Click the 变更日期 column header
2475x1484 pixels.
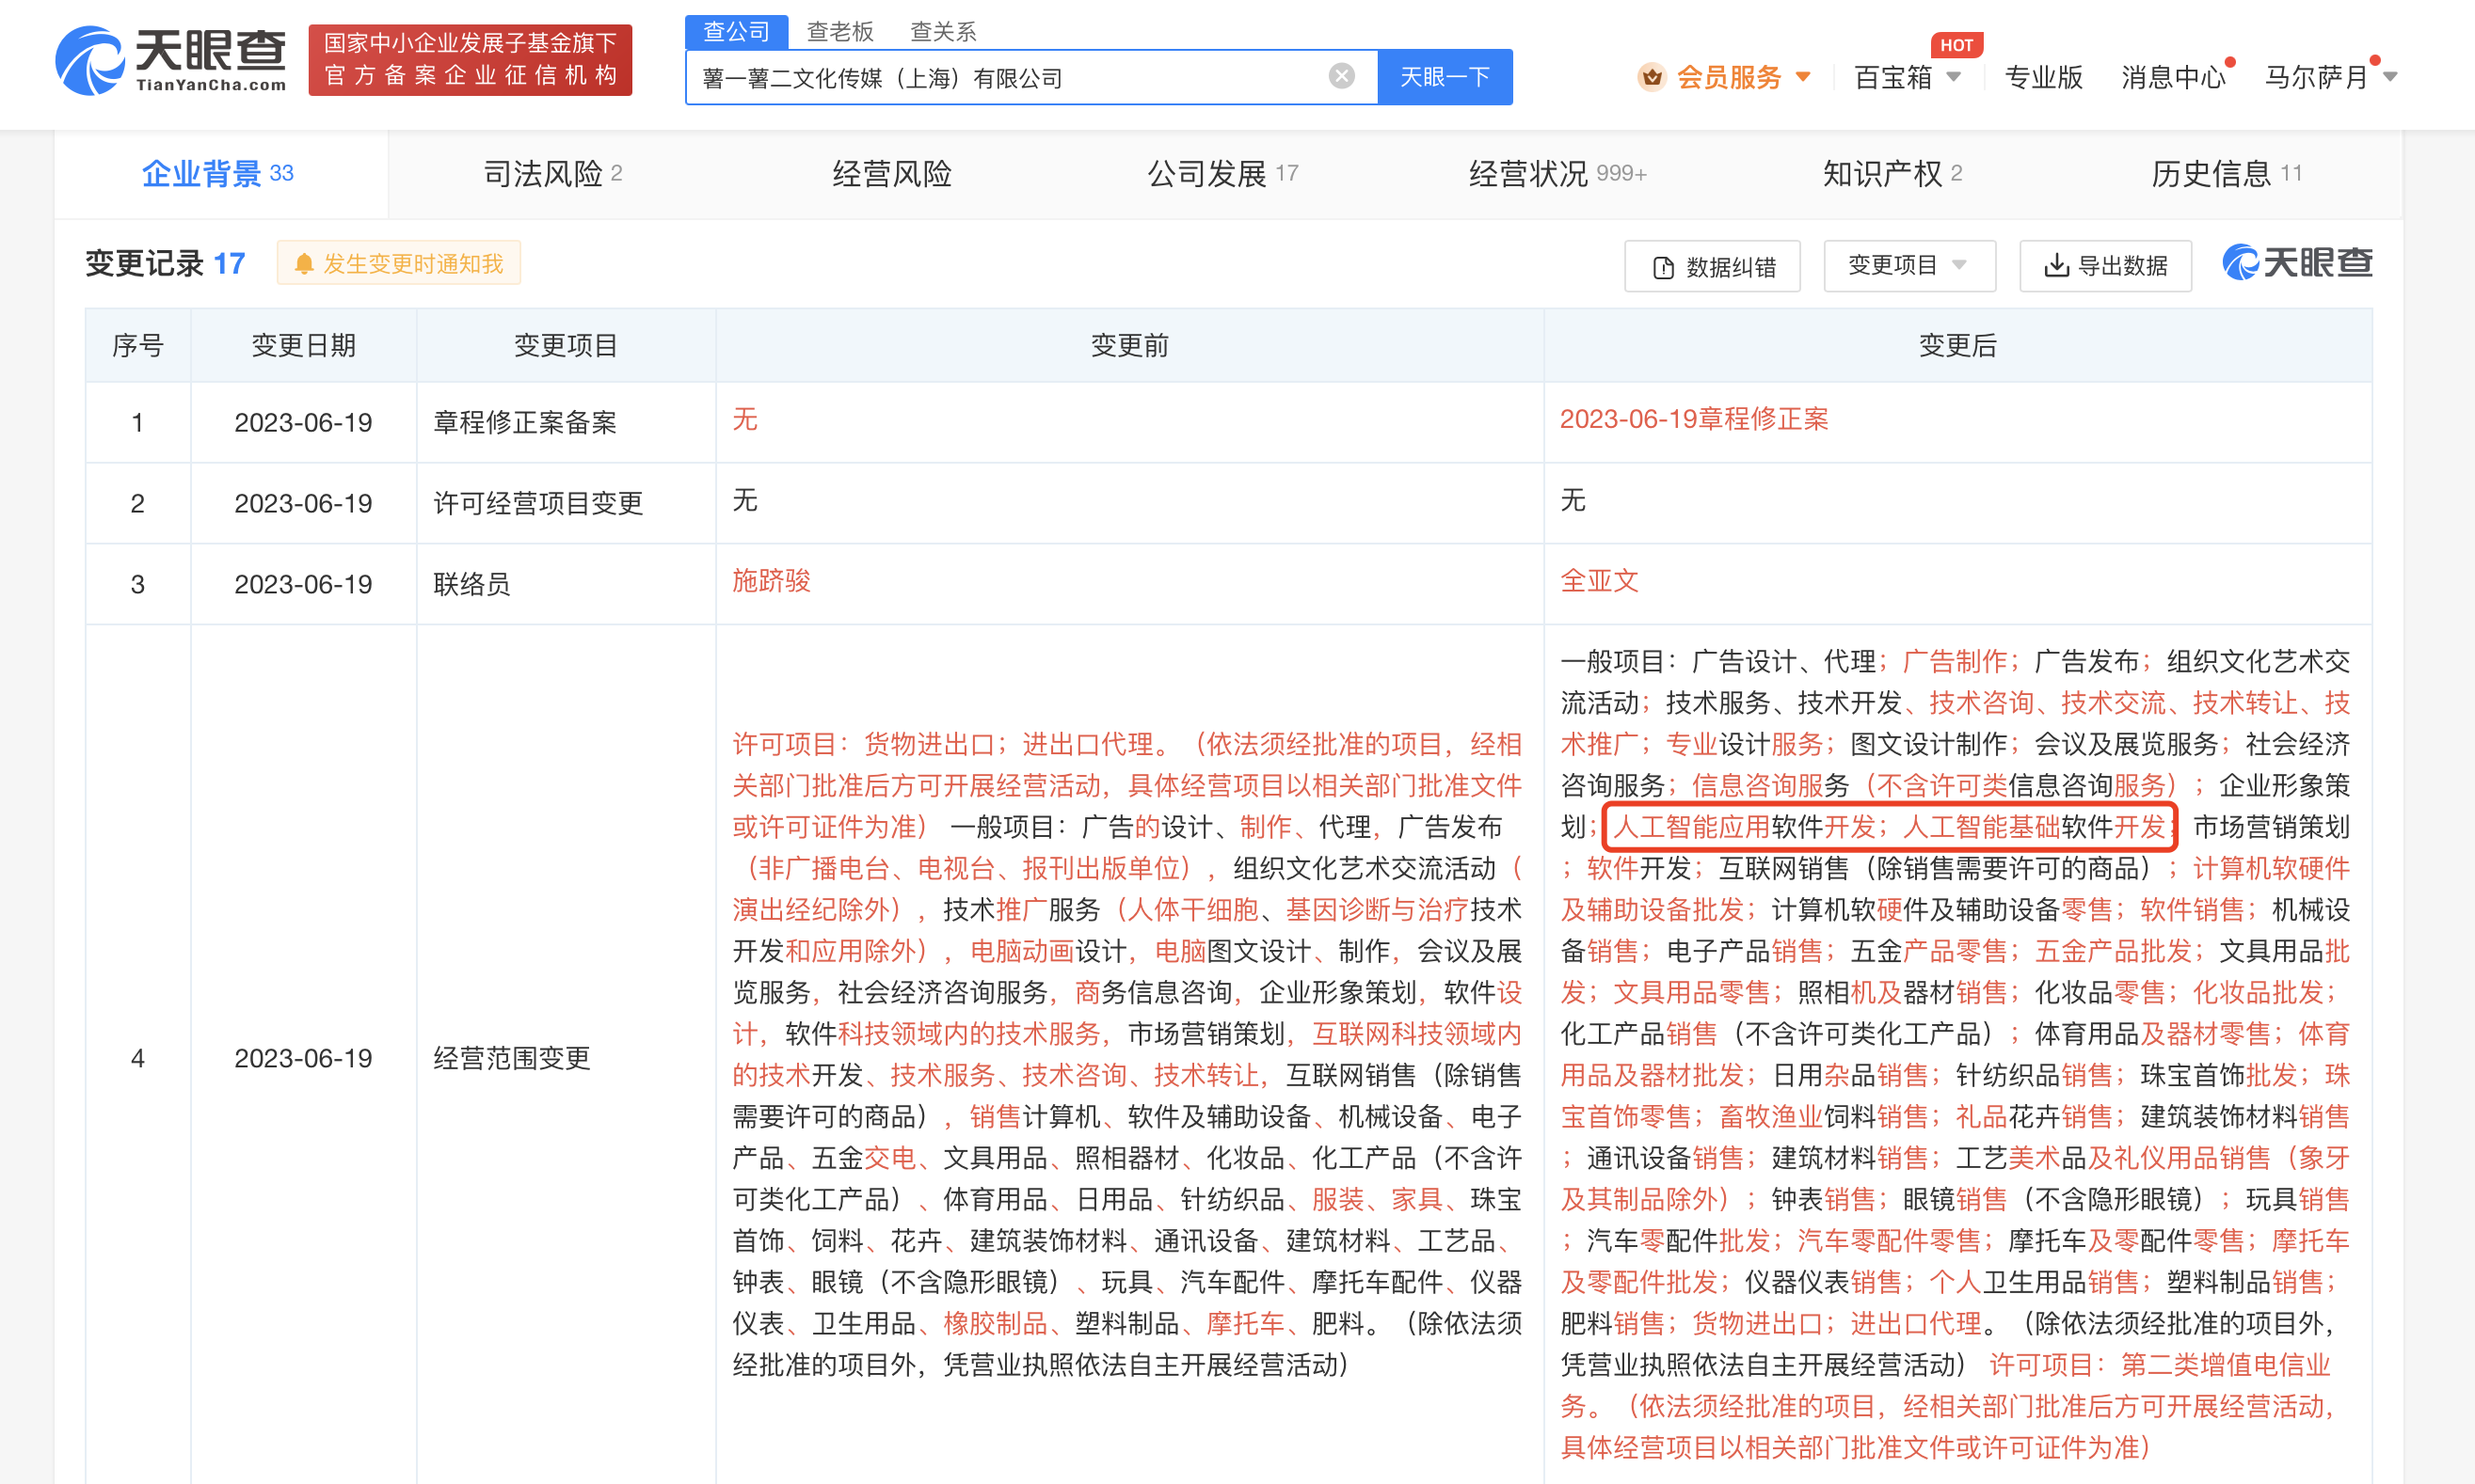303,346
